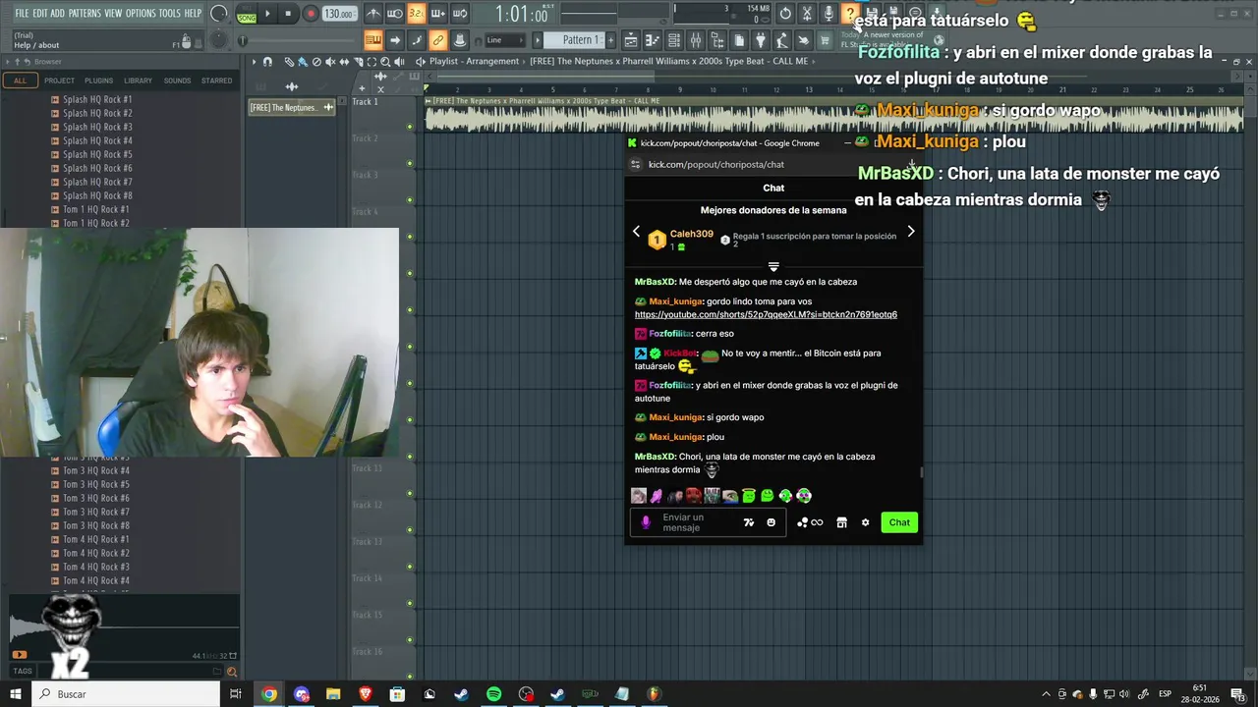This screenshot has height=707, width=1258.
Task: Adjust the main pitch knob
Action: tap(218, 40)
